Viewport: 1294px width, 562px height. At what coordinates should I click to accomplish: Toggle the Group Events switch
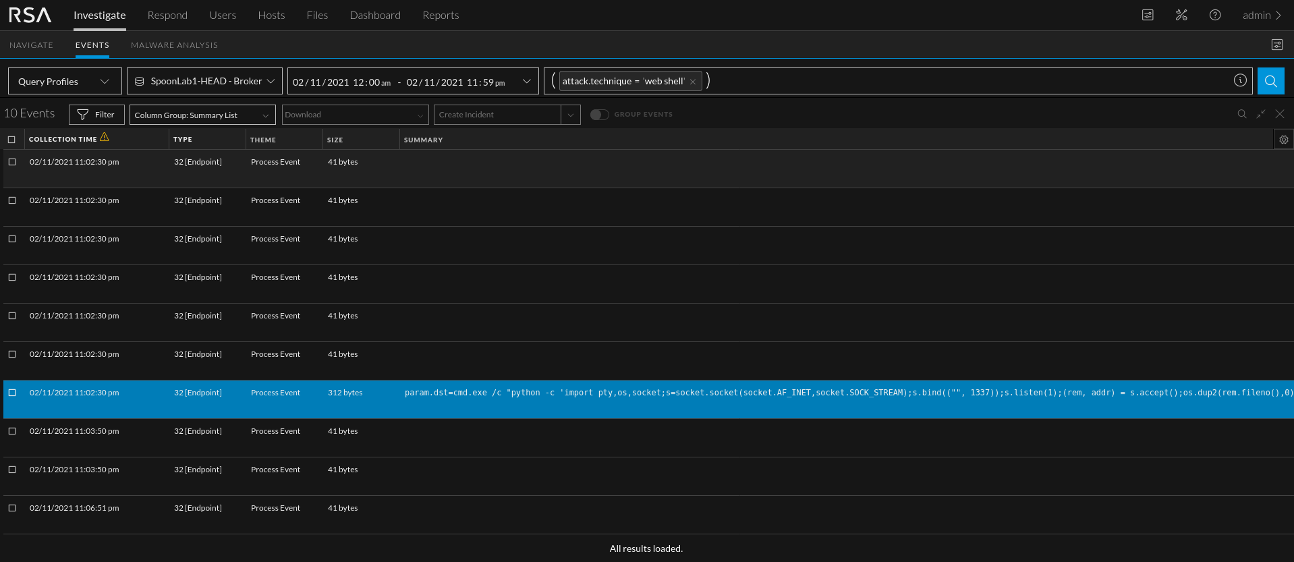[599, 115]
